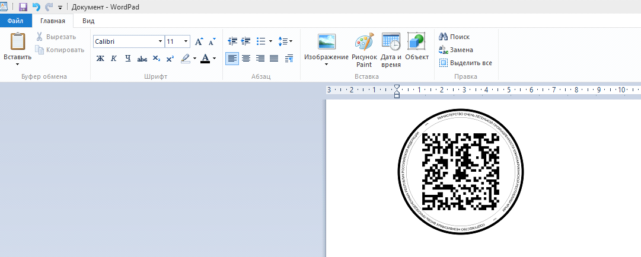The height and width of the screenshot is (257, 641).
Task: Justify text alignment
Action: 274,59
